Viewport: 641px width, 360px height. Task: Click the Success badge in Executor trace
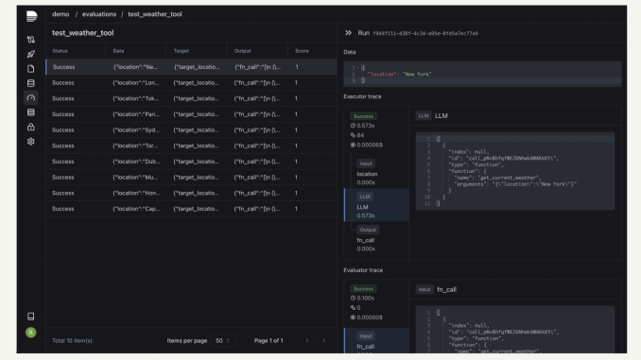pyautogui.click(x=363, y=116)
